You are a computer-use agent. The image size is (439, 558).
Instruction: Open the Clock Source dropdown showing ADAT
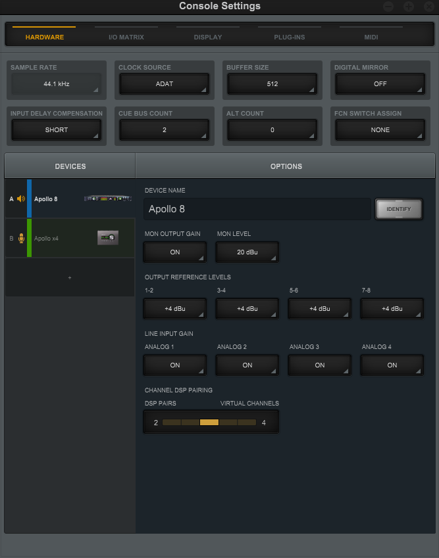[x=165, y=84]
